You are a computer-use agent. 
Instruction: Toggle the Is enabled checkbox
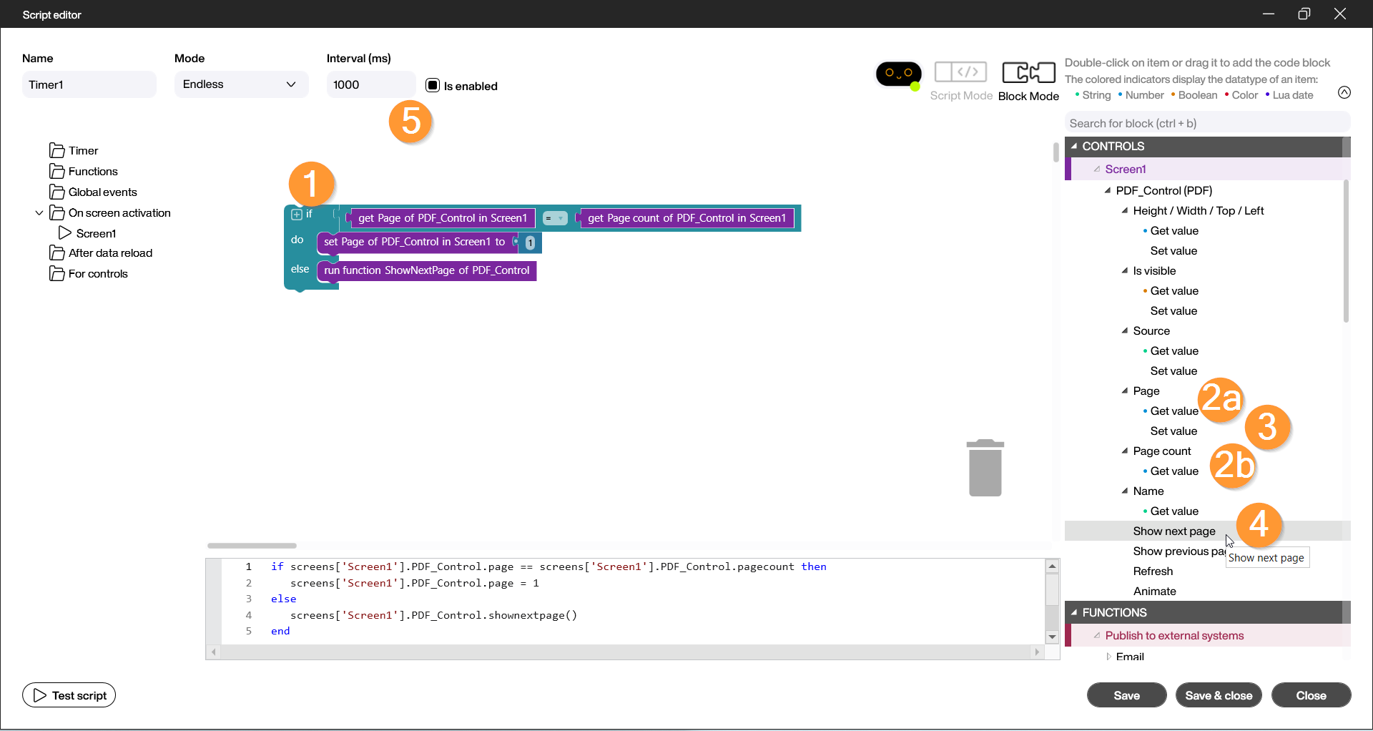tap(433, 86)
